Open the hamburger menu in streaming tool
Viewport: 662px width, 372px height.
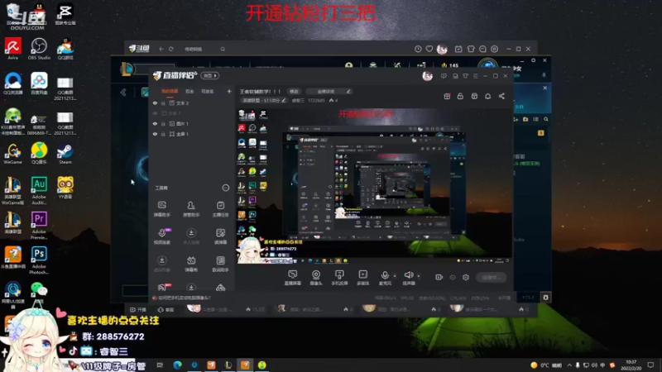tap(475, 76)
